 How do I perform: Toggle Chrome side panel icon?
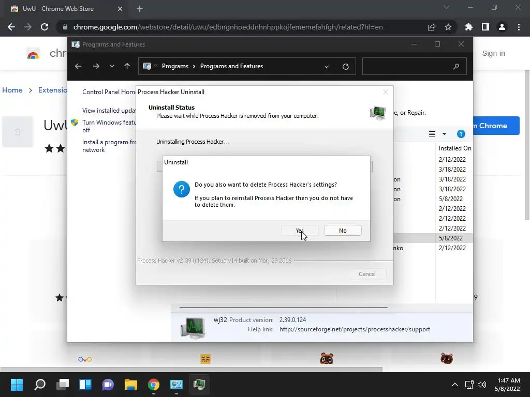click(485, 27)
